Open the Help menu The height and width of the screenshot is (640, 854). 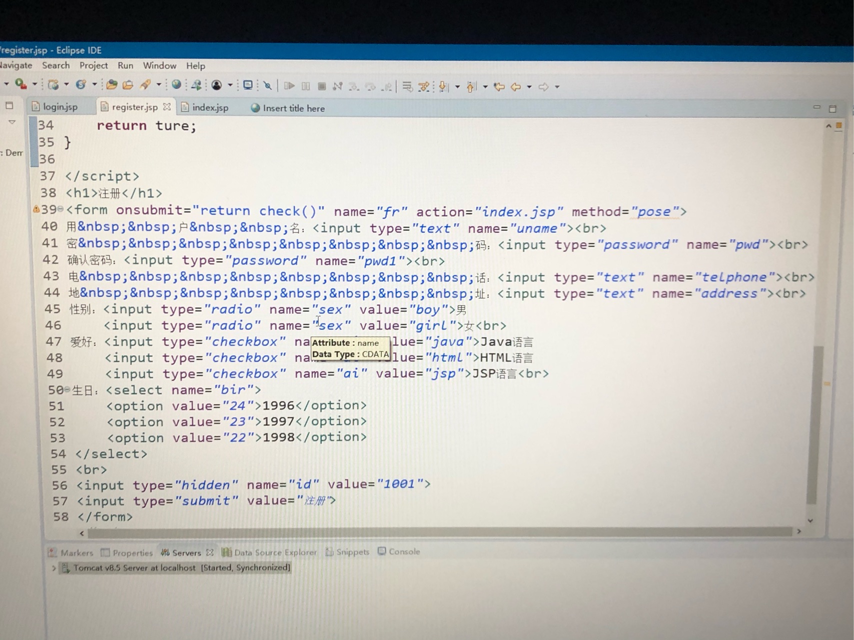pos(196,66)
